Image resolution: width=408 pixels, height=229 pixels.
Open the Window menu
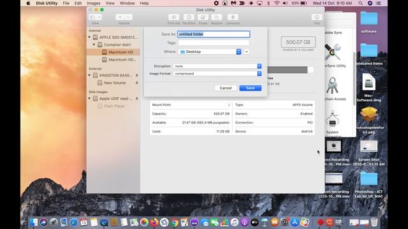coord(127,3)
